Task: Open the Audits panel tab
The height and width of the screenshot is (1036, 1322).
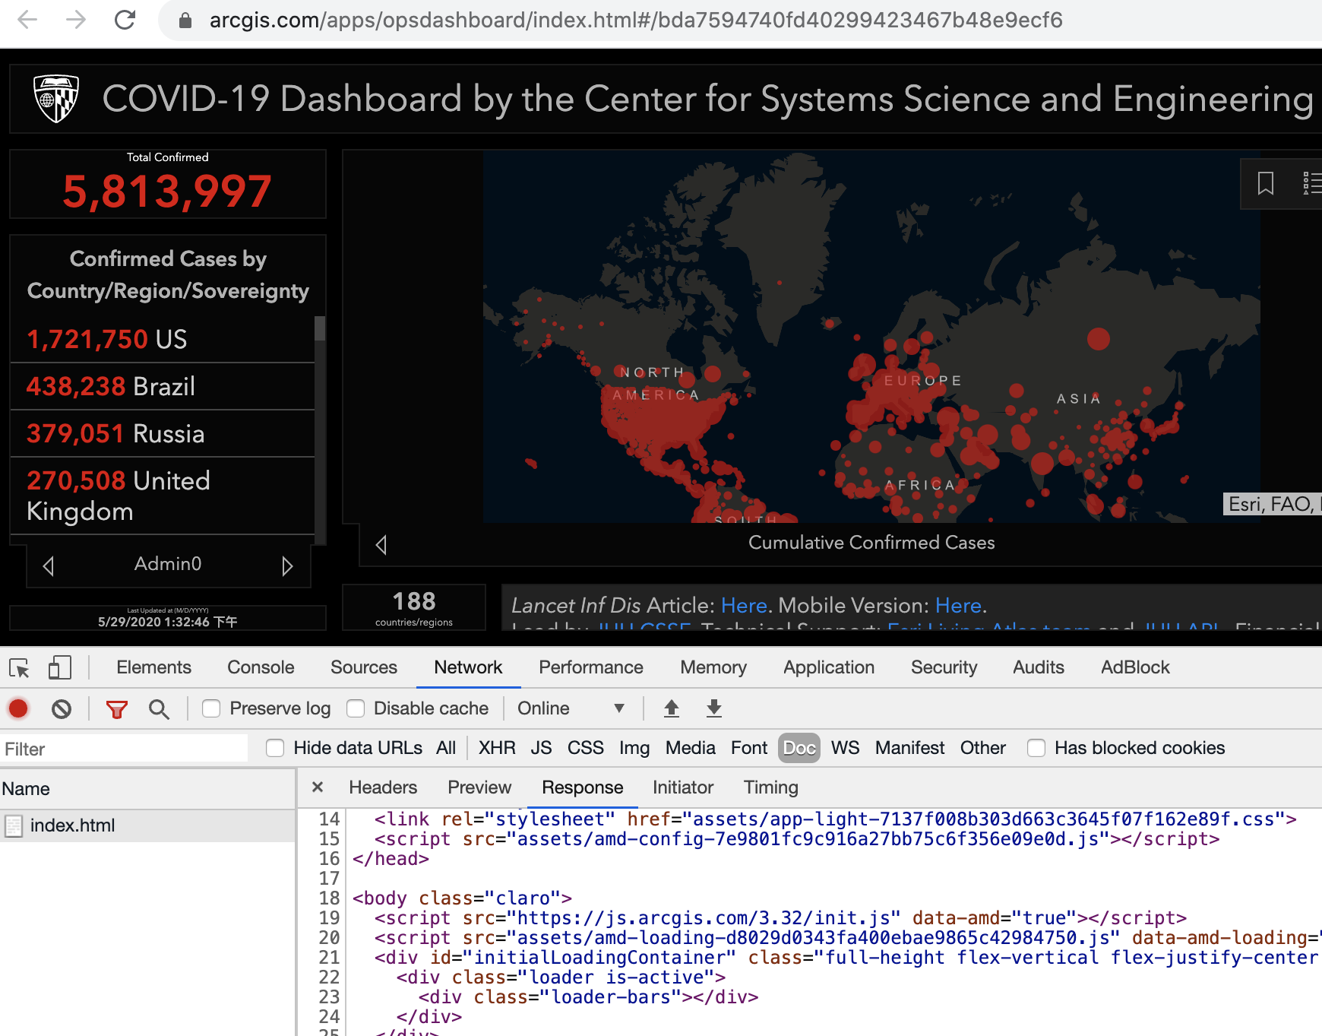Action: tap(1039, 667)
